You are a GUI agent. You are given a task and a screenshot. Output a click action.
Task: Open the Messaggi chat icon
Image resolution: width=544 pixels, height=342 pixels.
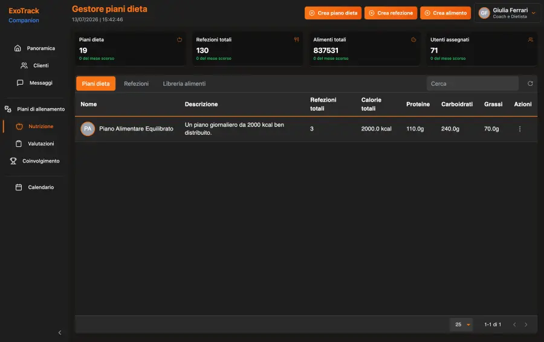(x=20, y=83)
